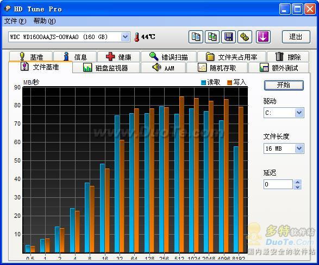This screenshot has width=319, height=265.
Task: Click the copy text to clipboard icon
Action: 196,37
